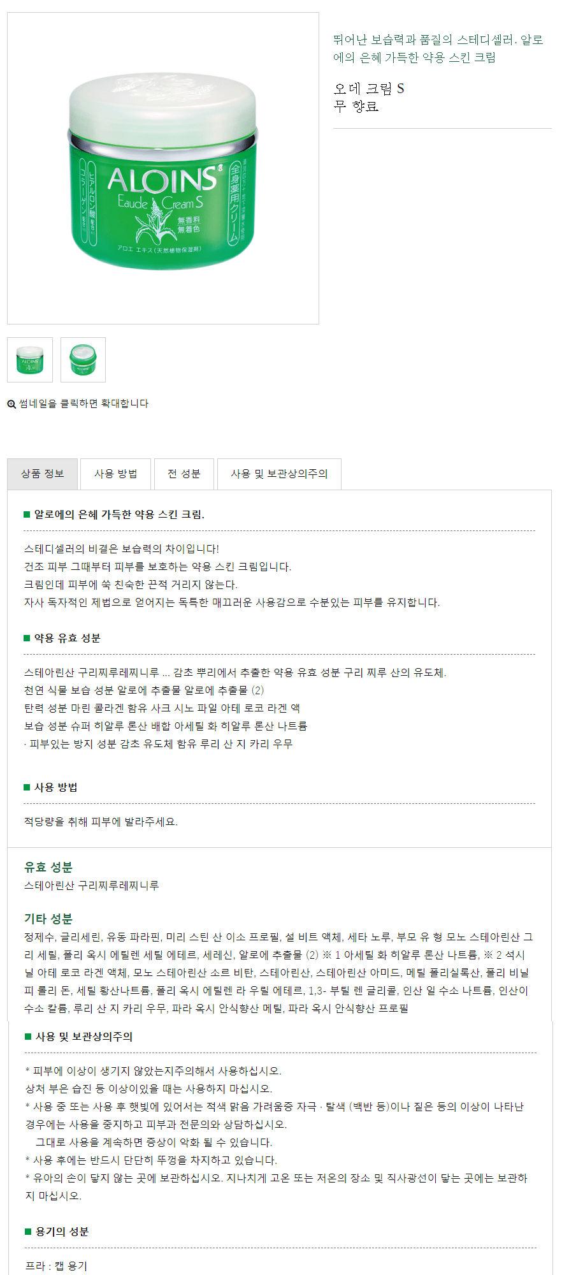562x1275 pixels.
Task: Click the green bullet beside 사용 방법 heading
Action: [27, 787]
